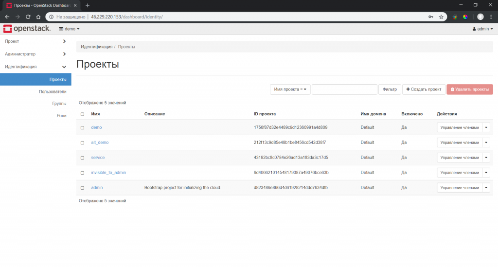
Task: Open actions dropdown for service row
Action: [x=486, y=158]
